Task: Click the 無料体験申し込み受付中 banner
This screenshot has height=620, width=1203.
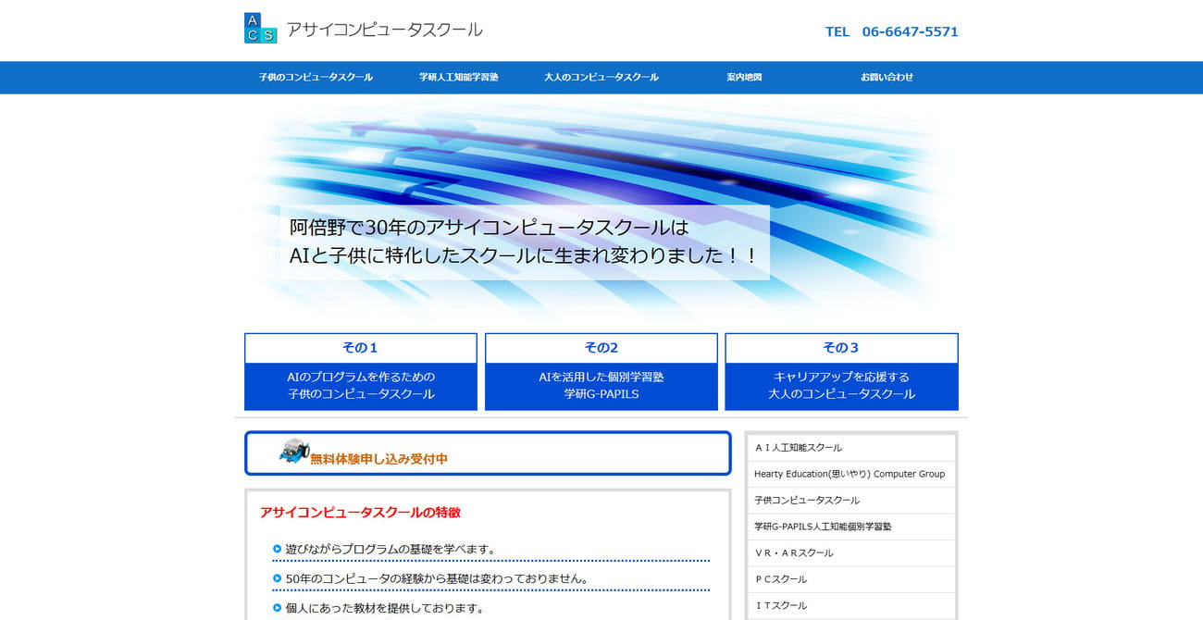Action: point(488,453)
